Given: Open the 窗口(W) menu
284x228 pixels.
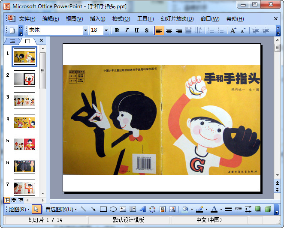Looking at the screenshot, I should click(210, 19).
